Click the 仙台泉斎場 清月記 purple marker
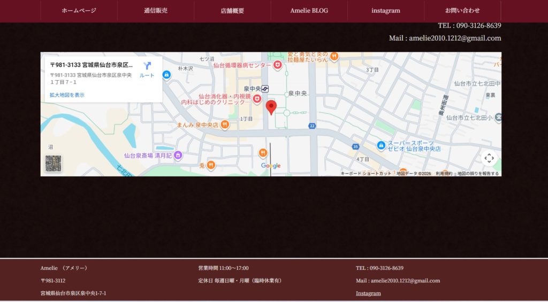The image size is (548, 302). [x=178, y=156]
